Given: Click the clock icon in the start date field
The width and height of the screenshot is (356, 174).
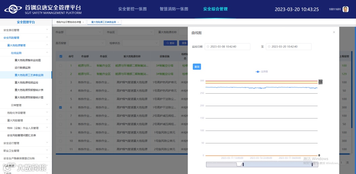Looking at the screenshot, I should tap(208, 47).
